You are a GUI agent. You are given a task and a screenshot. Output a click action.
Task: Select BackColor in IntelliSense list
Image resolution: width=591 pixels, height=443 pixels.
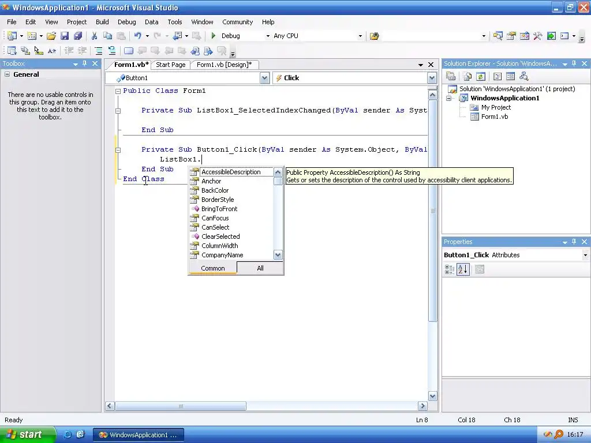[215, 190]
